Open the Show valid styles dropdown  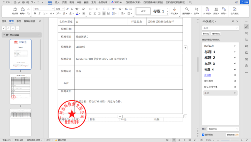pyautogui.click(x=223, y=129)
